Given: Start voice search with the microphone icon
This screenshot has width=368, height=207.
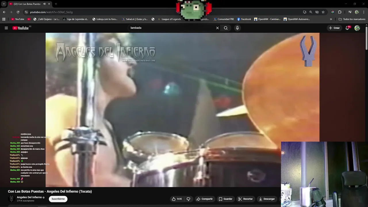Looking at the screenshot, I should click(x=237, y=28).
